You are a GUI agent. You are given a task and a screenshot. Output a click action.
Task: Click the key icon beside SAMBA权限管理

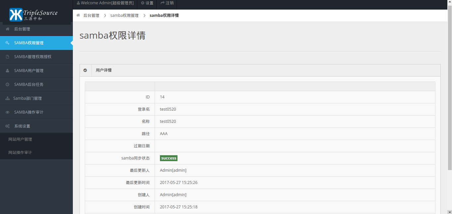coord(7,43)
